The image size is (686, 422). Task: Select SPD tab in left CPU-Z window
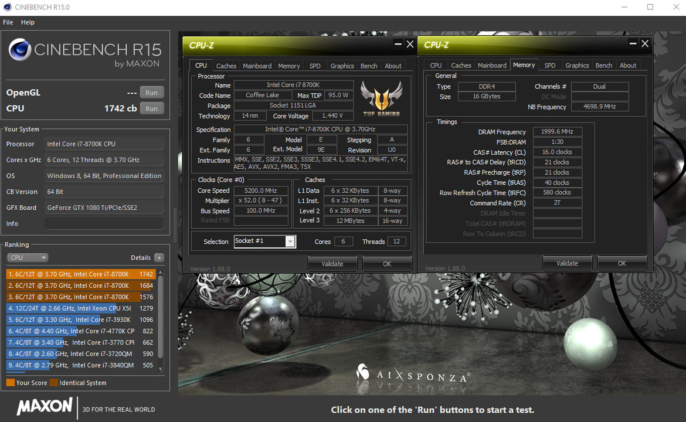(x=315, y=66)
